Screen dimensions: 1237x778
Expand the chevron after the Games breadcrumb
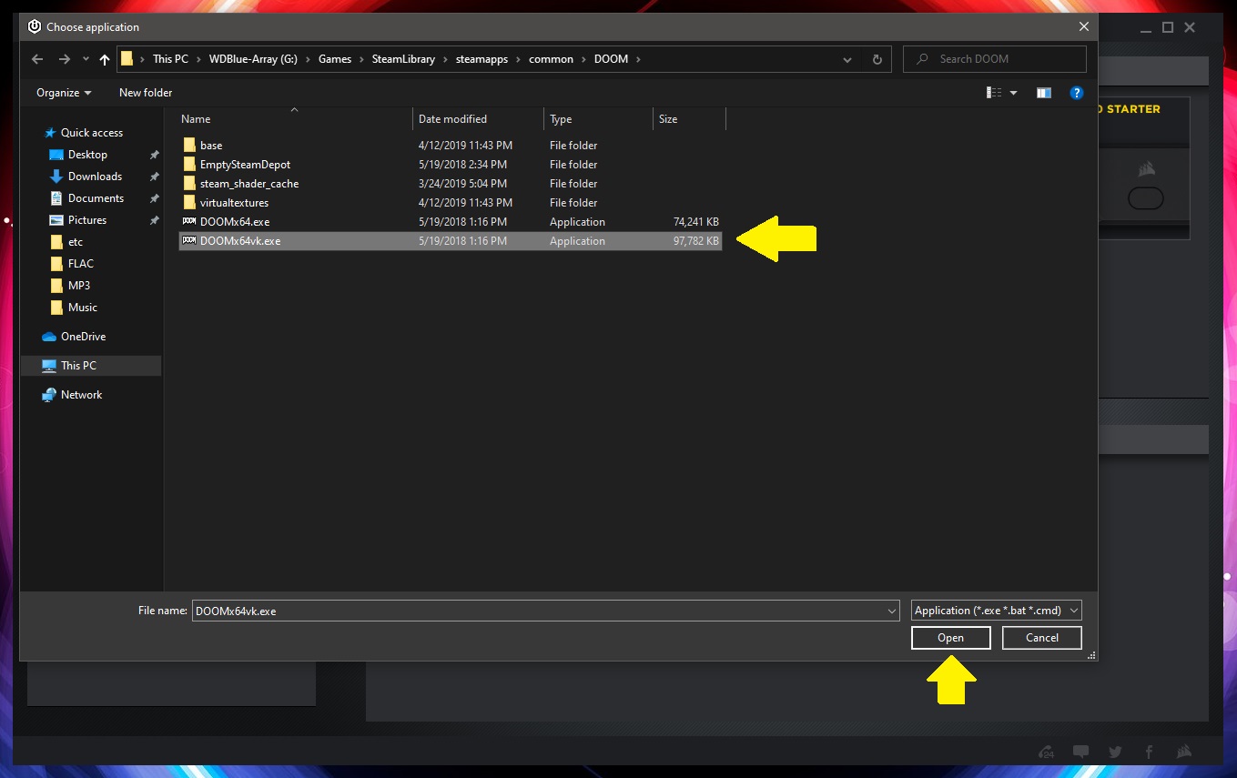(x=361, y=59)
